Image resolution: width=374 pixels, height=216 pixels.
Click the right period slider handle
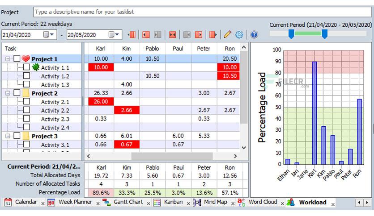tap(324, 34)
